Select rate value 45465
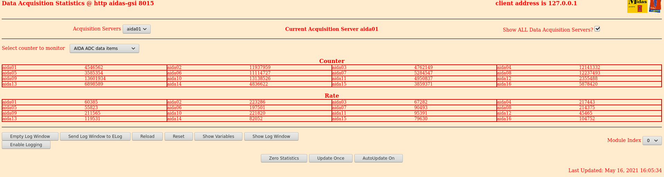 pos(586,113)
